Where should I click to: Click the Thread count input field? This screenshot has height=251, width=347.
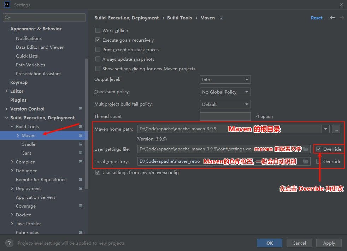(225, 116)
